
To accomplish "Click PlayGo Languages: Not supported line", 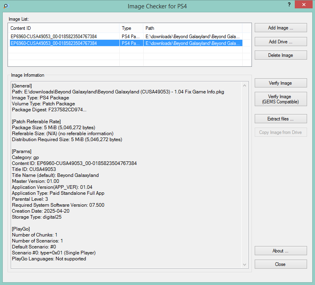I will click(x=49, y=259).
